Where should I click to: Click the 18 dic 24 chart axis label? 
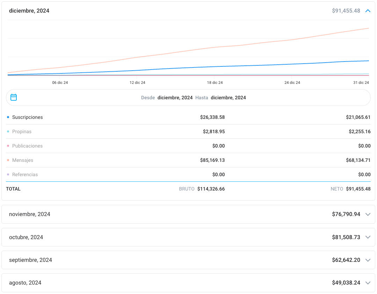[x=215, y=83]
